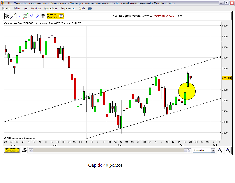The image size is (235, 183).
Task: Restore down the Firefox window
Action: click(227, 3)
